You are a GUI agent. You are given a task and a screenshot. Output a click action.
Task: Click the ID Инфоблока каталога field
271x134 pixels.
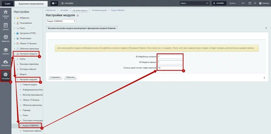pos(170,57)
